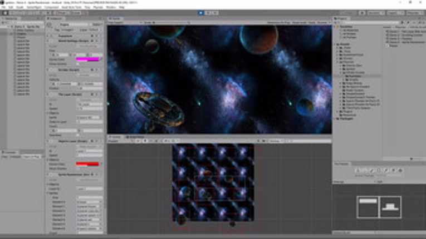This screenshot has height=239, width=426.
Task: Select the Move tool in toolbar
Action: click(13, 13)
